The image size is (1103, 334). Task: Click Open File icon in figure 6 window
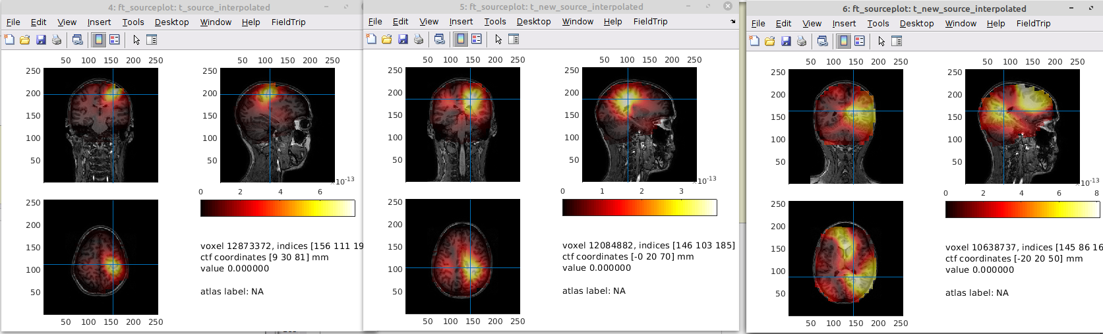[x=770, y=42]
